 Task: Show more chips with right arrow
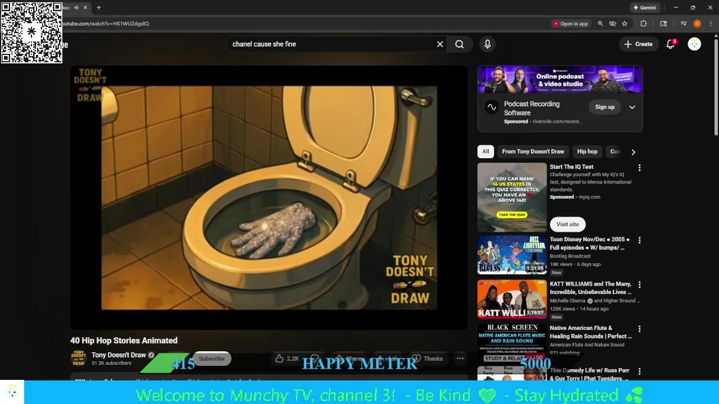coord(633,152)
